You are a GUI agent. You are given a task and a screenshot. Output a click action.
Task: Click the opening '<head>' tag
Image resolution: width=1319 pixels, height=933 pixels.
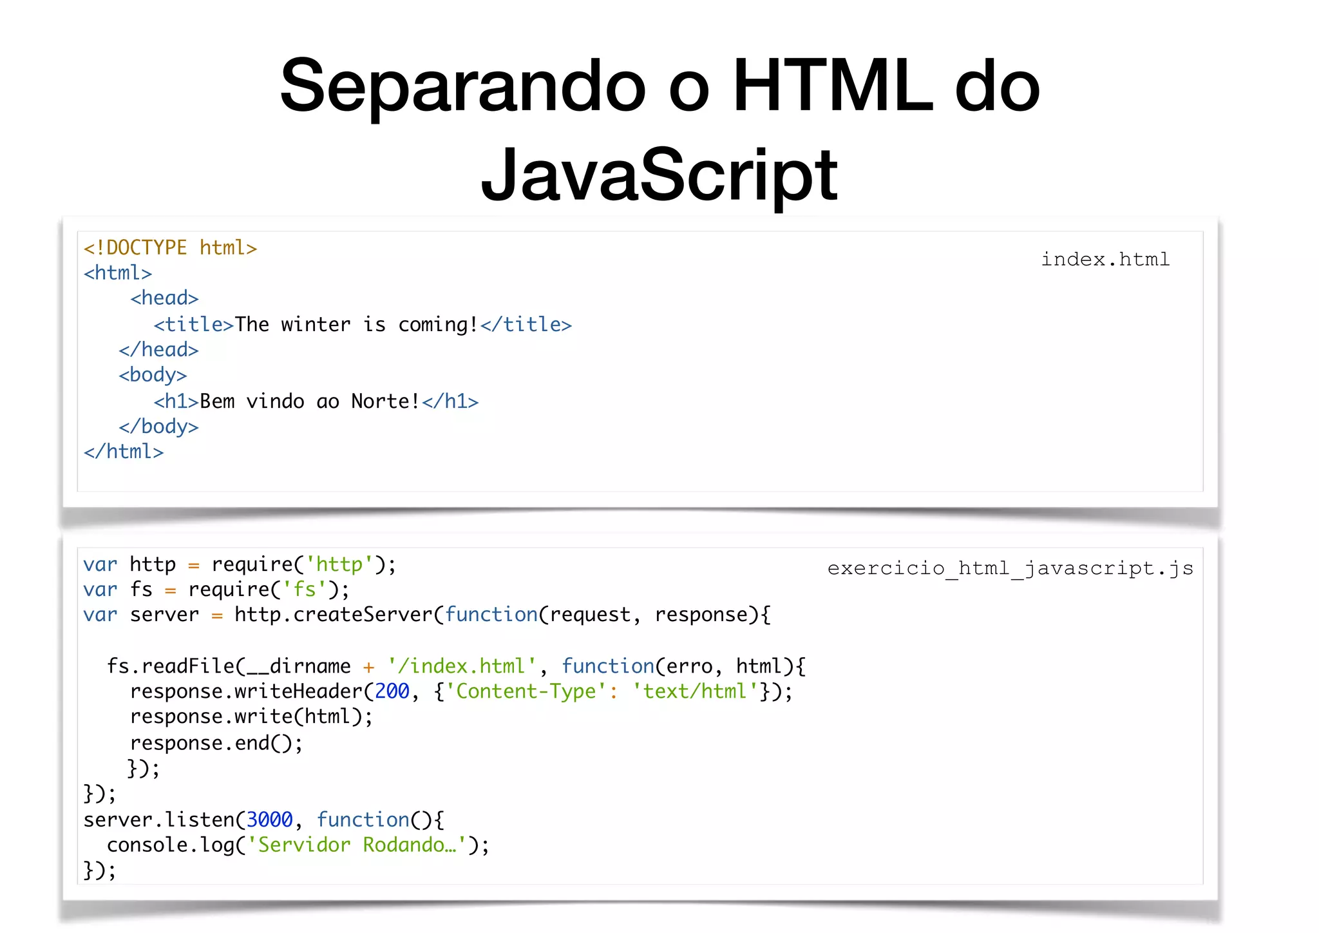tap(164, 298)
